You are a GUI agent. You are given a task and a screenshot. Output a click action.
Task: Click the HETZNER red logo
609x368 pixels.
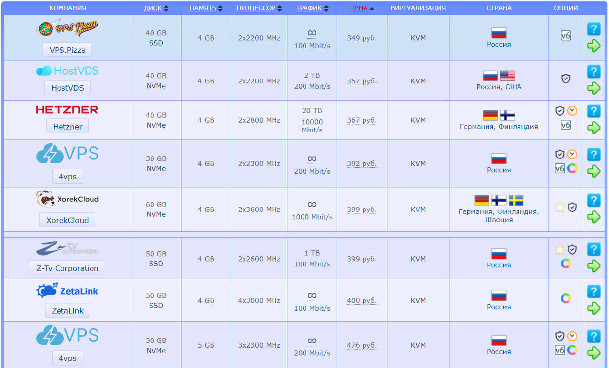[67, 109]
